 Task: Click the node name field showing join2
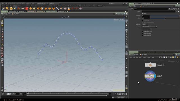pos(151,9)
